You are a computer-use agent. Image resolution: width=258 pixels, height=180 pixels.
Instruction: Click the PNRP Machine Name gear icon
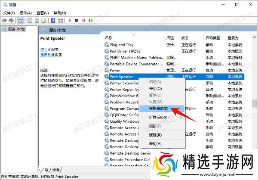107,57
